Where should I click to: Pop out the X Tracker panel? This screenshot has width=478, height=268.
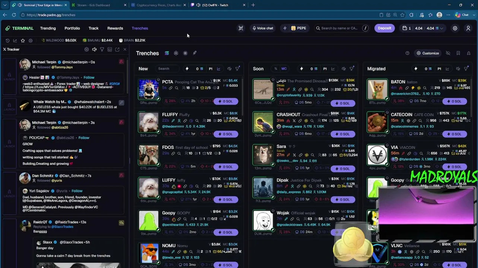117,50
